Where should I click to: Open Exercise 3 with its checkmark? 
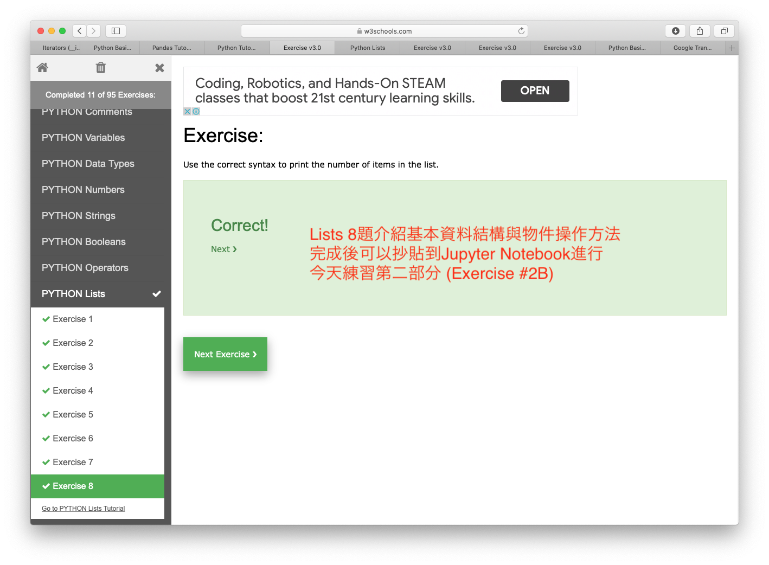[73, 367]
